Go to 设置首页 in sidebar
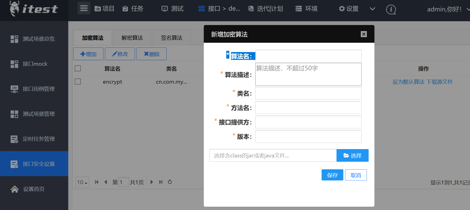 (x=34, y=189)
